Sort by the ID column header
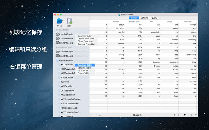Viewport: 209px width, 130px height. [x=98, y=21]
